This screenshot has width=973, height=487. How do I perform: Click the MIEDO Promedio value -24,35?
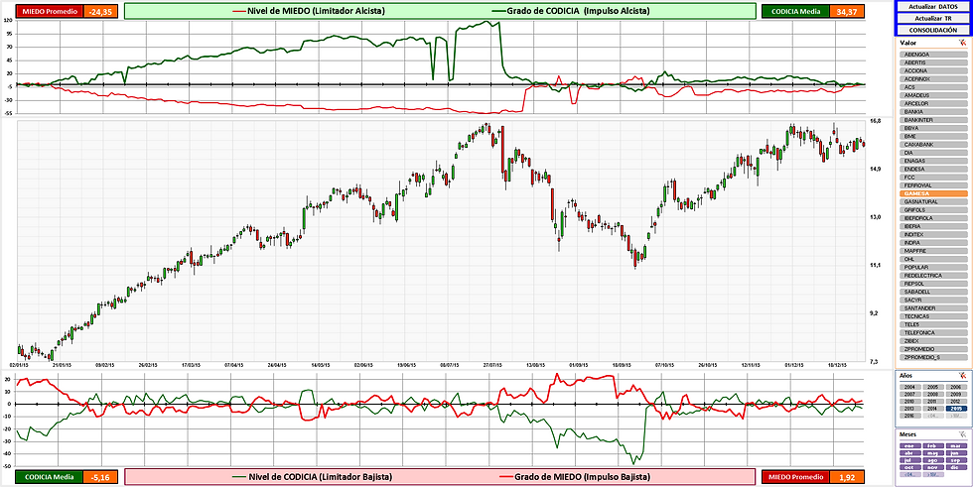point(99,11)
